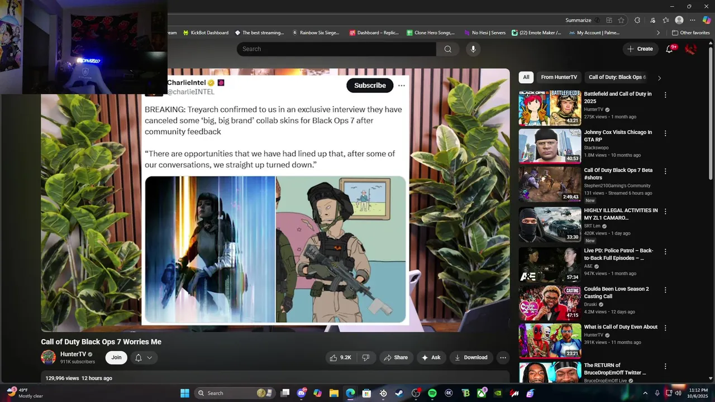Open What is Call of Duty Even About thumbnail
This screenshot has height=402, width=715.
(550, 341)
